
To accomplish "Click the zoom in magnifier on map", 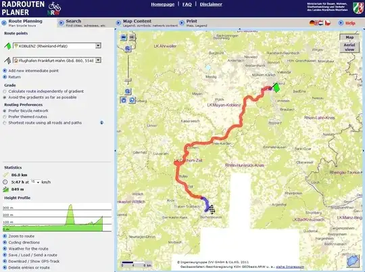I will (128, 49).
